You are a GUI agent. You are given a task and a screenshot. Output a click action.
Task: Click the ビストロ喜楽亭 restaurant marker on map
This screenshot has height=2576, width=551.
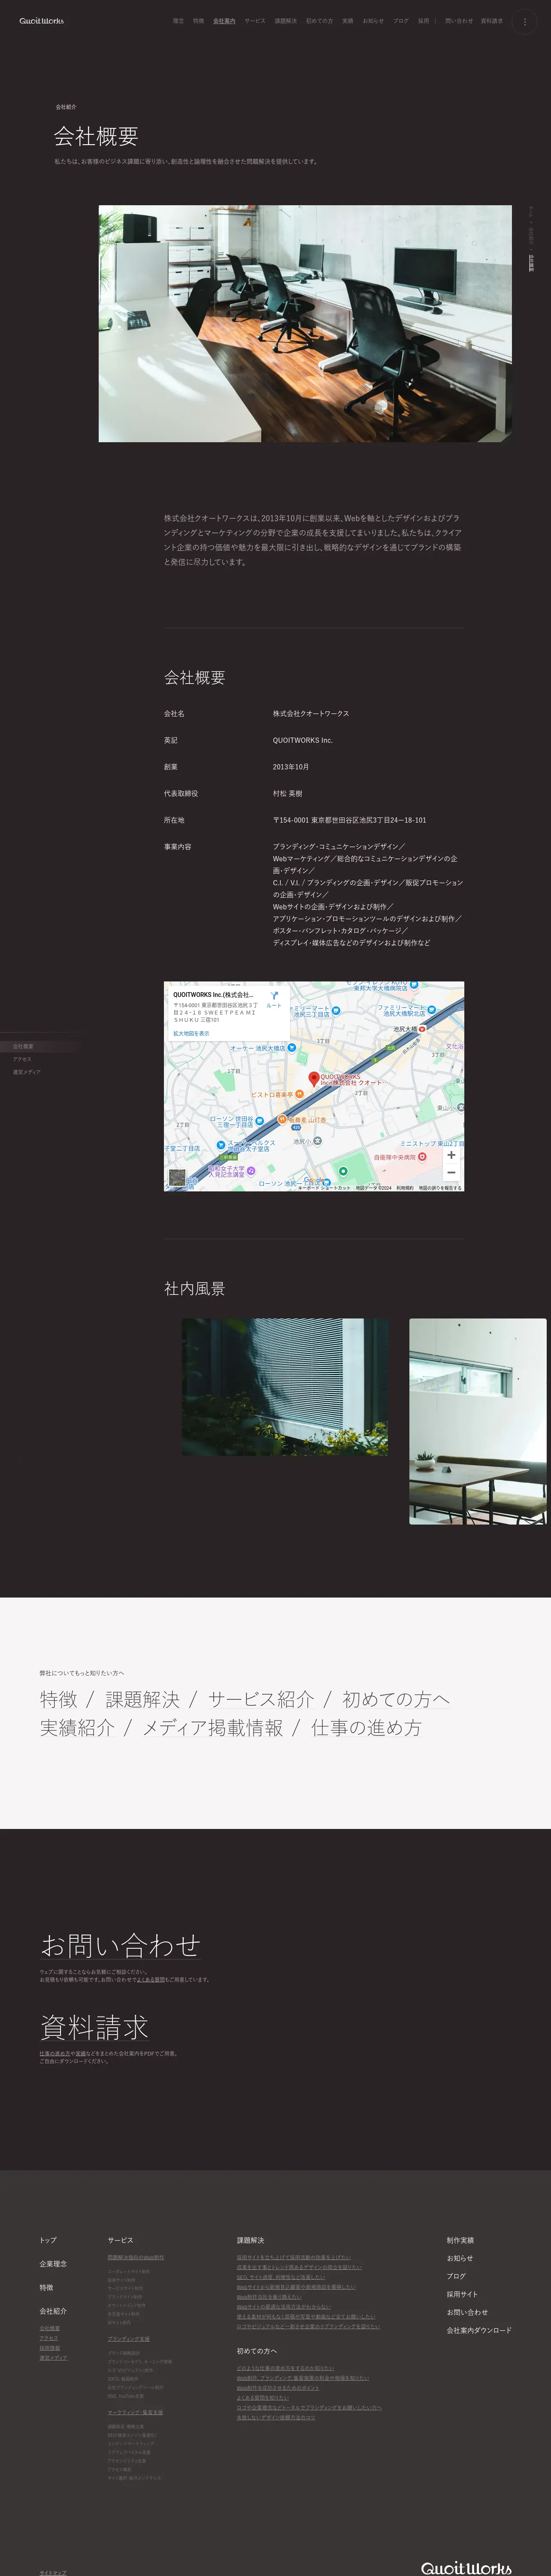click(x=300, y=1094)
